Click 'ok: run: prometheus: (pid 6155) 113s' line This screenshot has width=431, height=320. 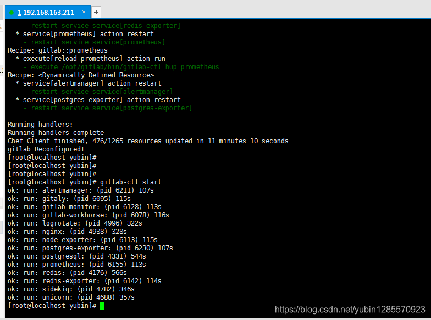pos(77,265)
